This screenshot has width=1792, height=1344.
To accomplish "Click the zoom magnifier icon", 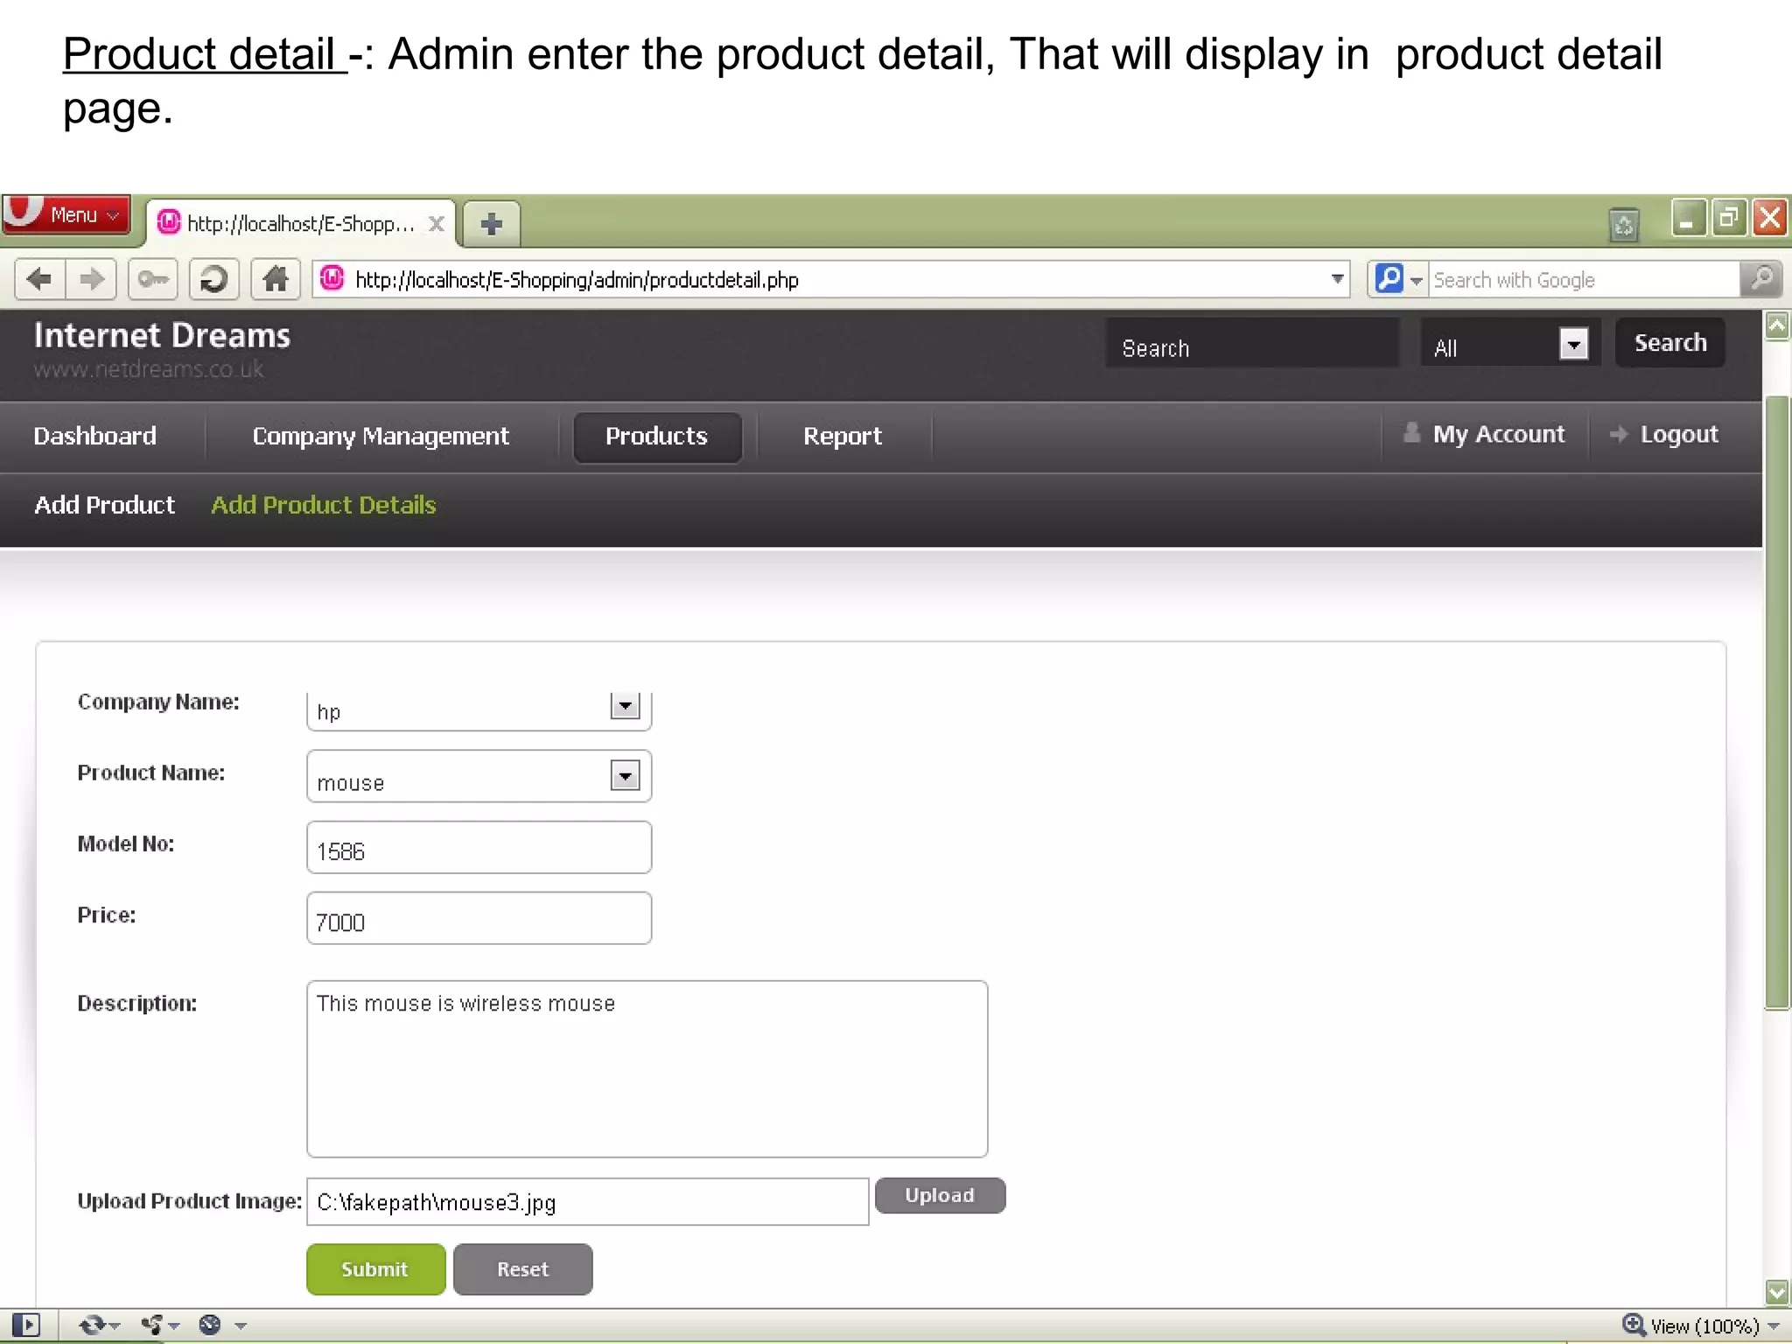I will (1634, 1326).
